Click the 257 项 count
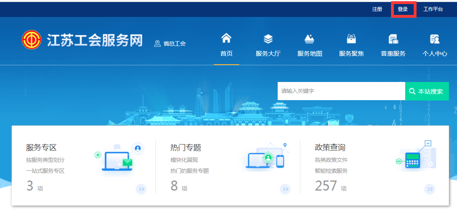This screenshot has width=457, height=214. pos(331,186)
